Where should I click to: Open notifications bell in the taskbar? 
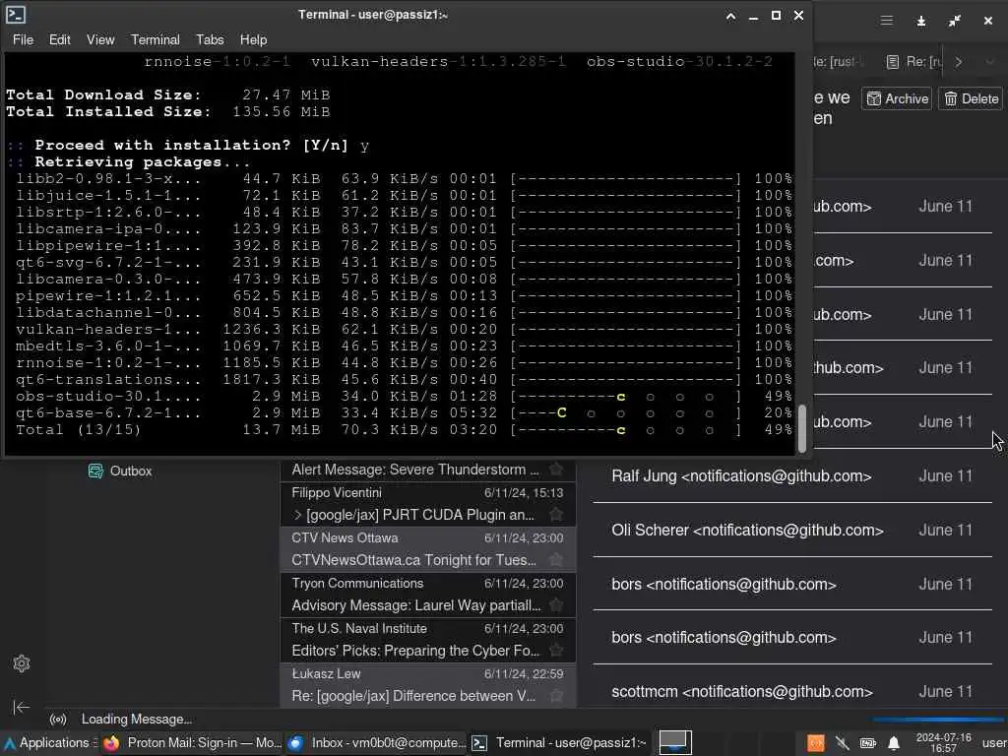pyautogui.click(x=894, y=744)
